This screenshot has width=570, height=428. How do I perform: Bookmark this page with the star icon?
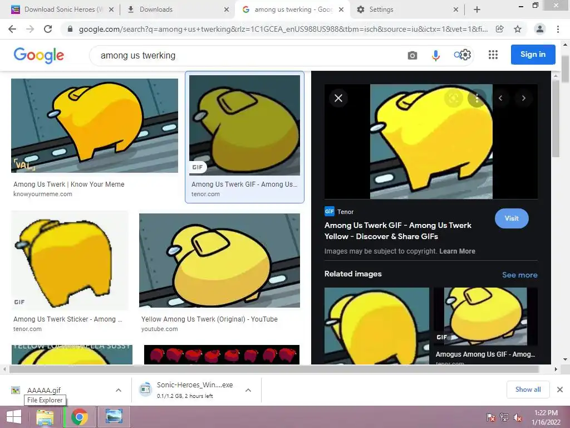[x=518, y=29]
